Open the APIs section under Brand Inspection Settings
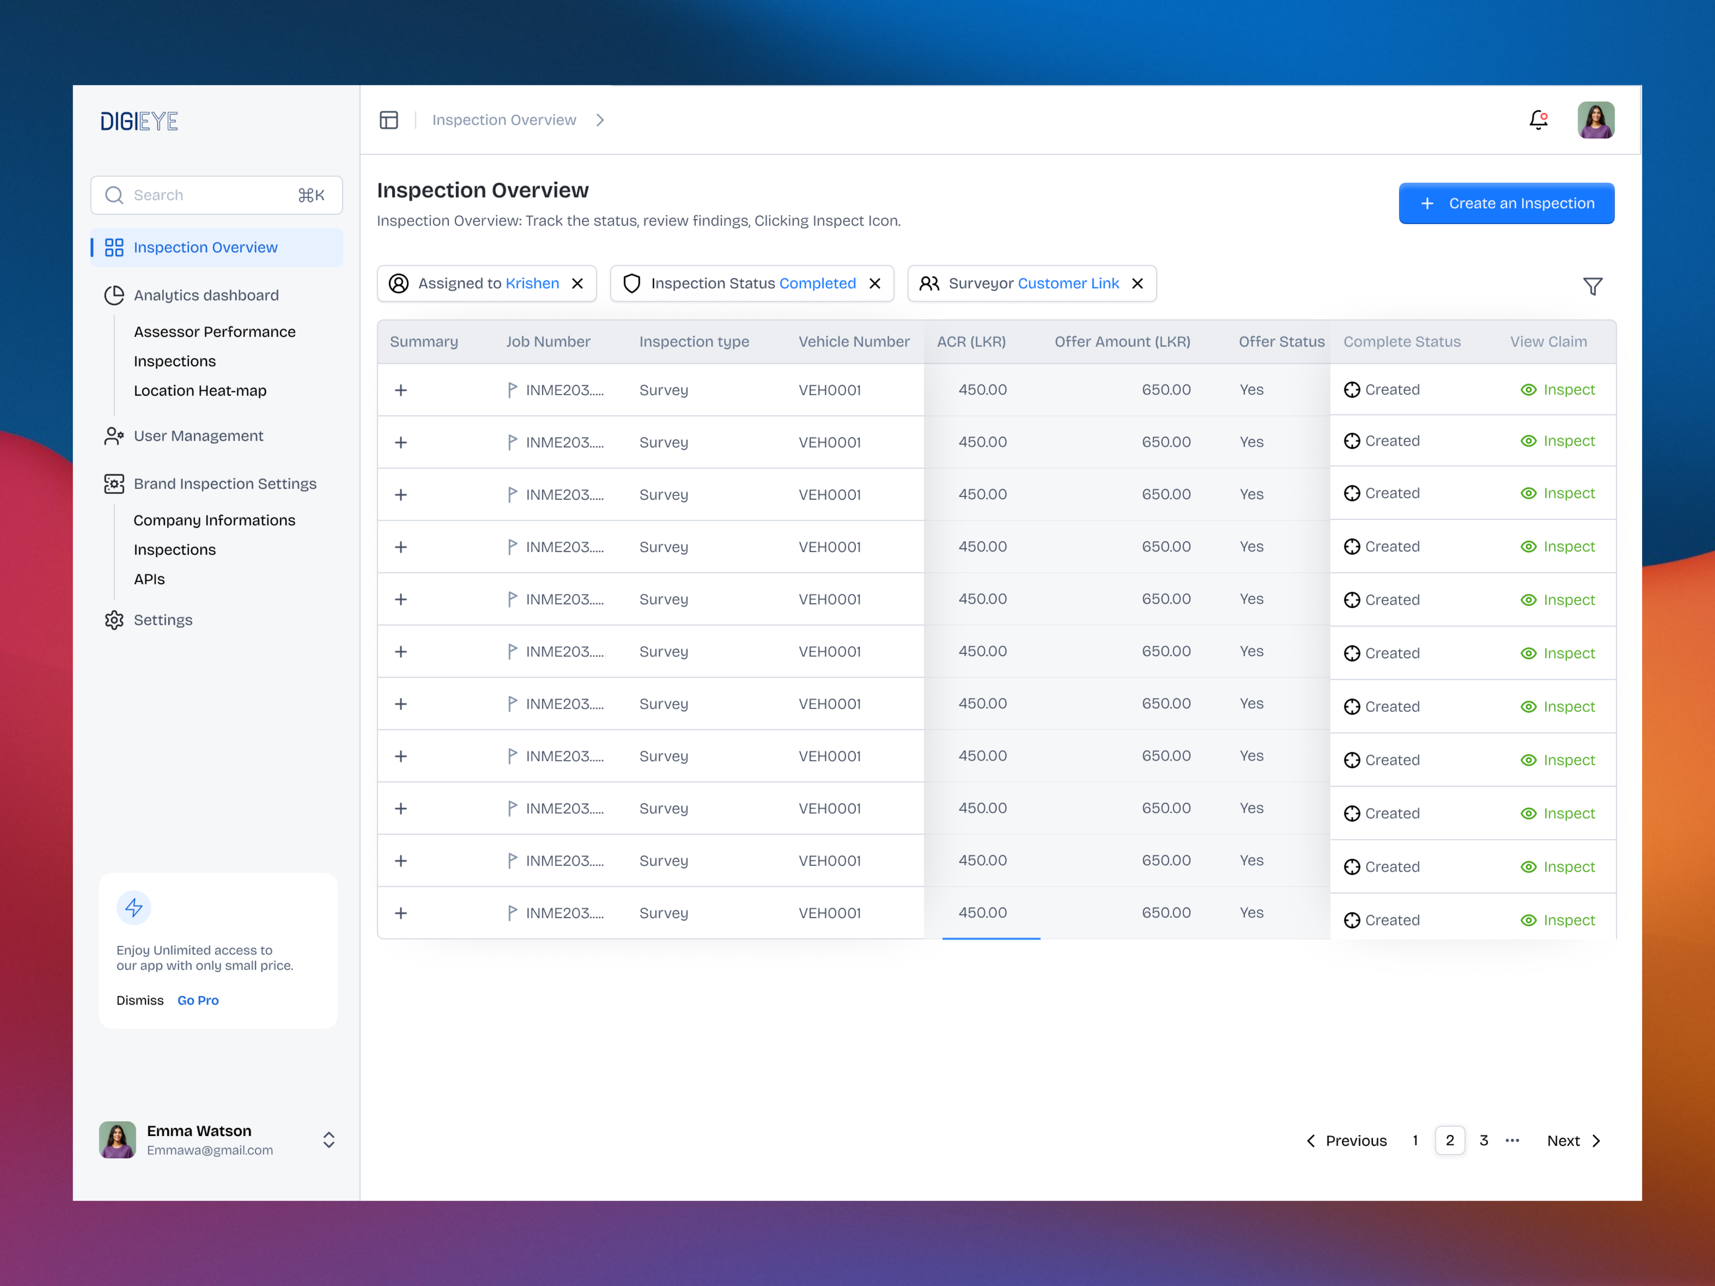The image size is (1715, 1286). [x=149, y=578]
